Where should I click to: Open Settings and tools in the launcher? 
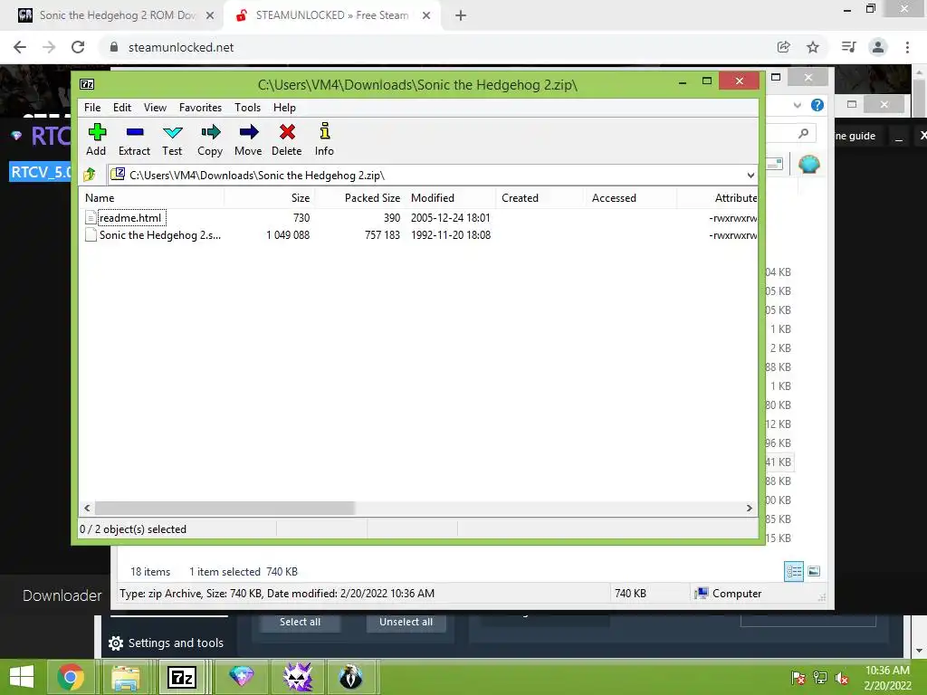(x=167, y=643)
